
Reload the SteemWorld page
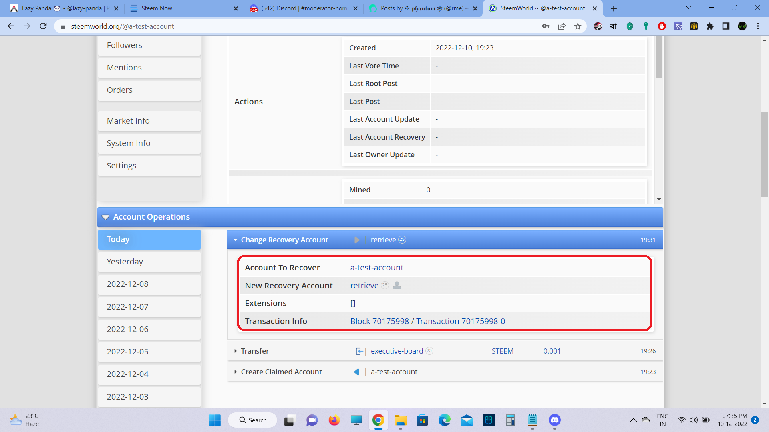pyautogui.click(x=43, y=26)
